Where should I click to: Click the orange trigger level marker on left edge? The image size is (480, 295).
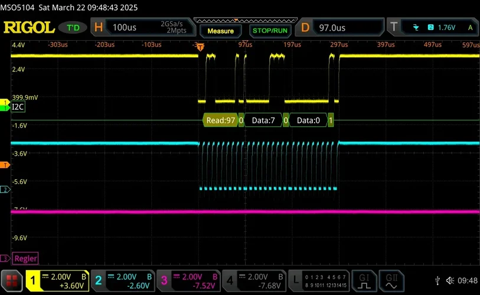point(4,165)
